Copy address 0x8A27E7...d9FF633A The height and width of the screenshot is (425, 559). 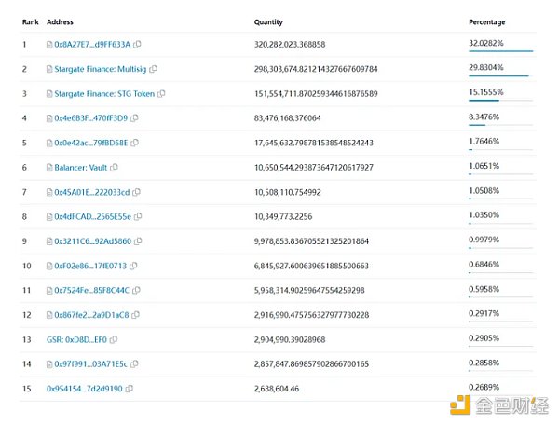coord(137,44)
